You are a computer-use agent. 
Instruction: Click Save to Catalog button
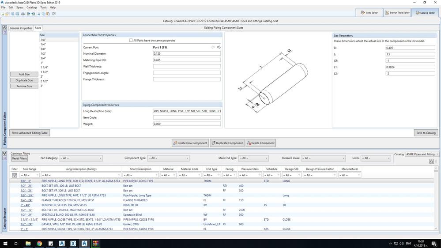tap(426, 133)
